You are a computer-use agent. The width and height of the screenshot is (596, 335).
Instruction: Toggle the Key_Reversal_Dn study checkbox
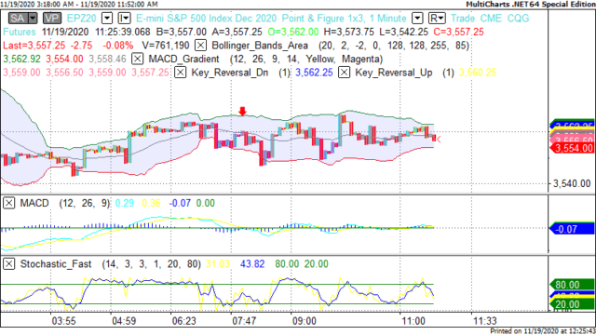(180, 73)
